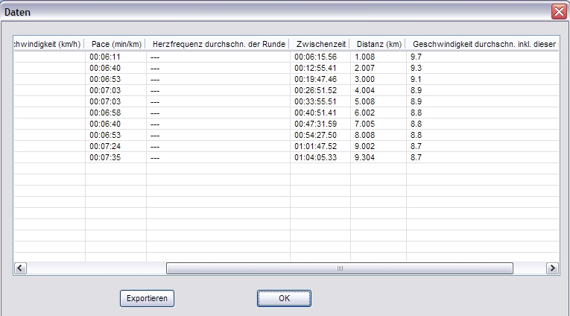The height and width of the screenshot is (316, 570).
Task: Click the Geschwindigkeit durchschn. inkl. dieser header
Action: [x=483, y=44]
